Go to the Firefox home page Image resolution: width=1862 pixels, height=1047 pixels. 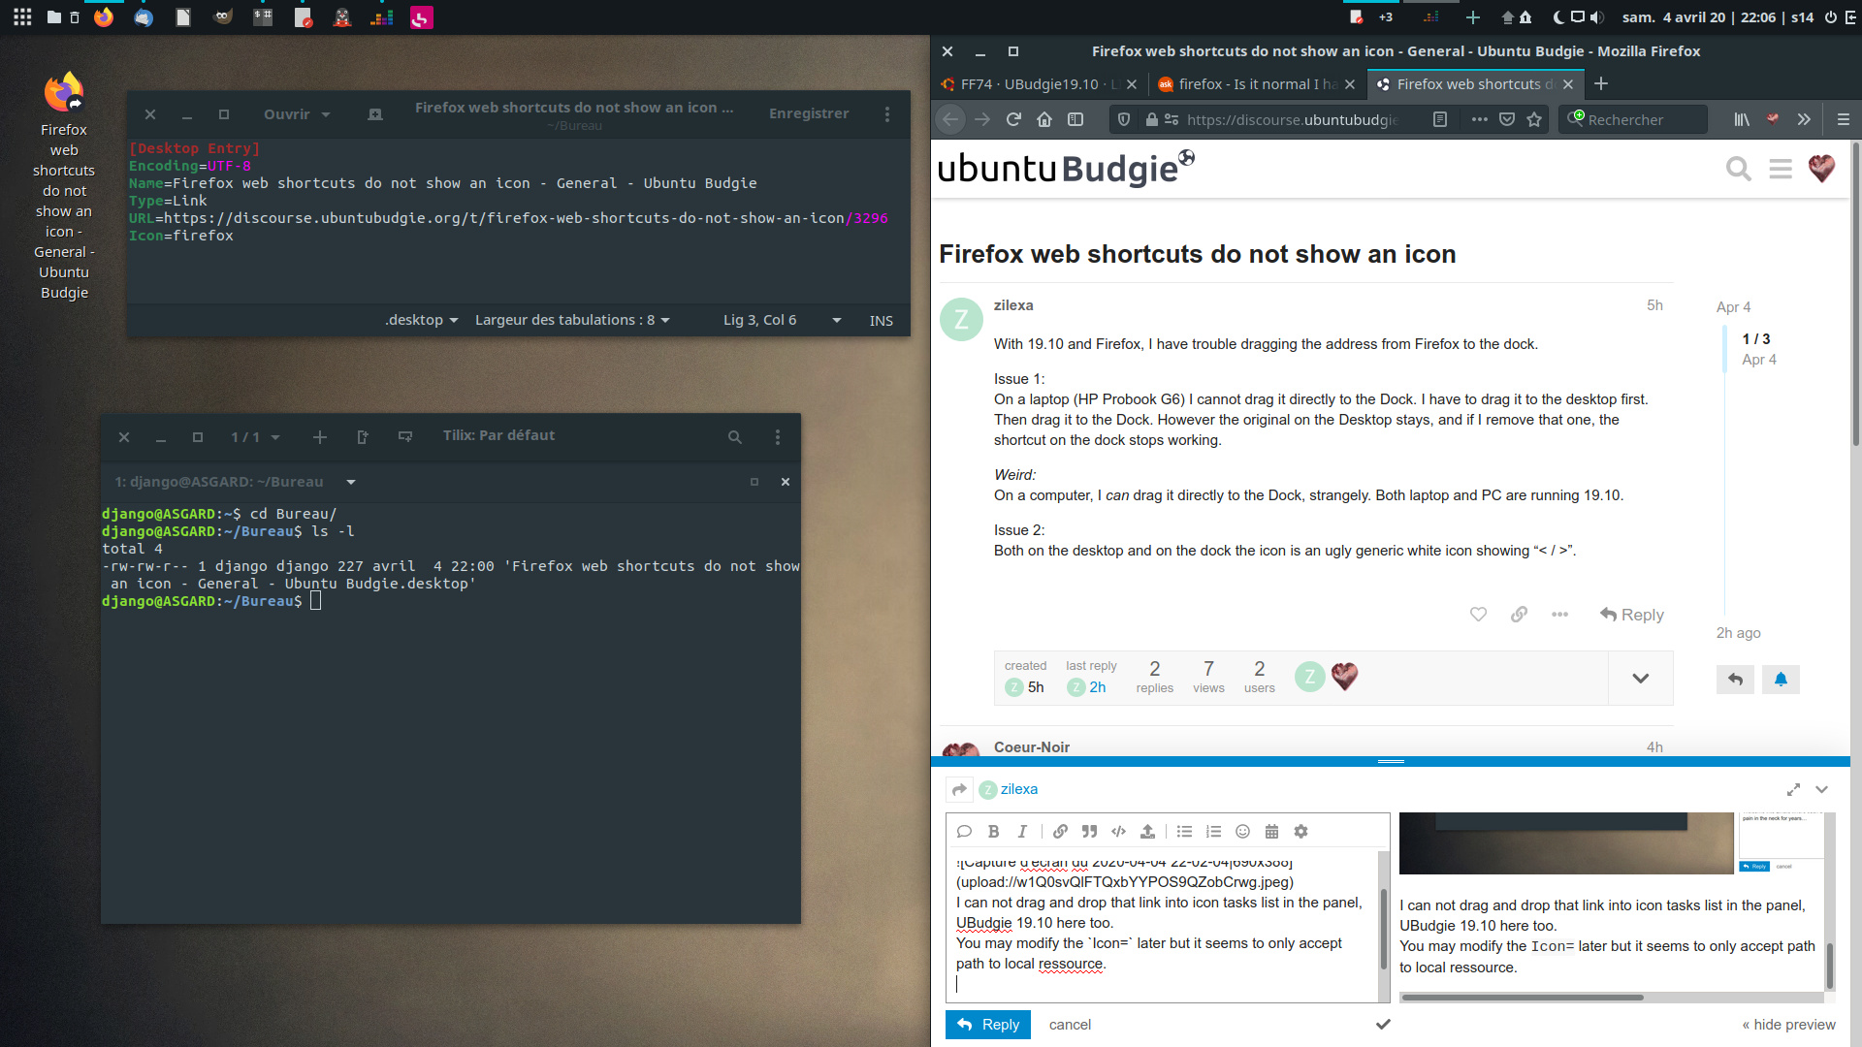pos(1044,119)
